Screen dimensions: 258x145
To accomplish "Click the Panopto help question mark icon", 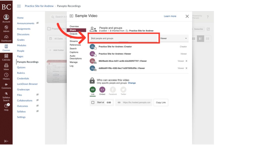I will (x=208, y=17).
